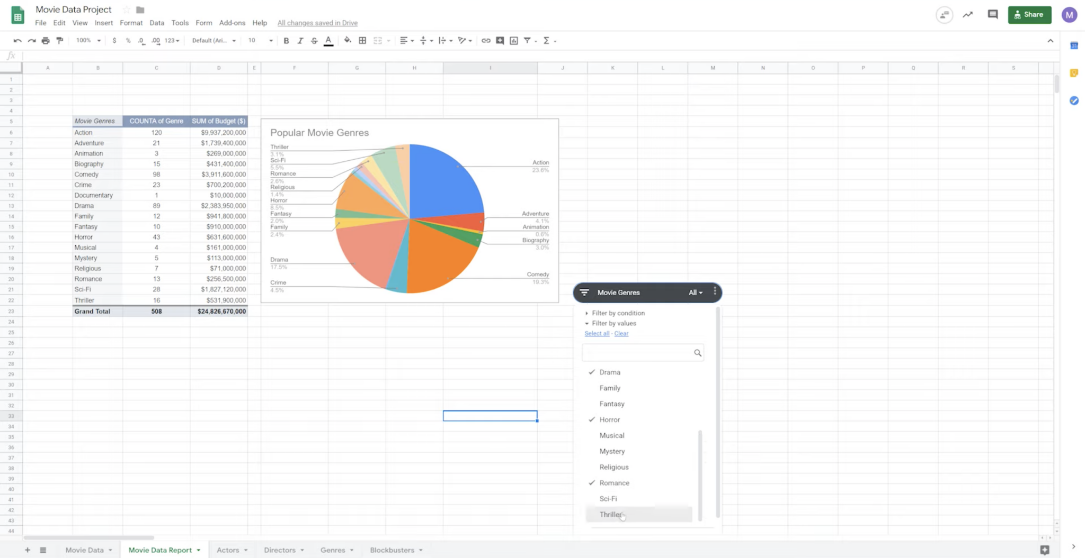
Task: Open Google Calendar from the side panel
Action: click(x=1074, y=45)
